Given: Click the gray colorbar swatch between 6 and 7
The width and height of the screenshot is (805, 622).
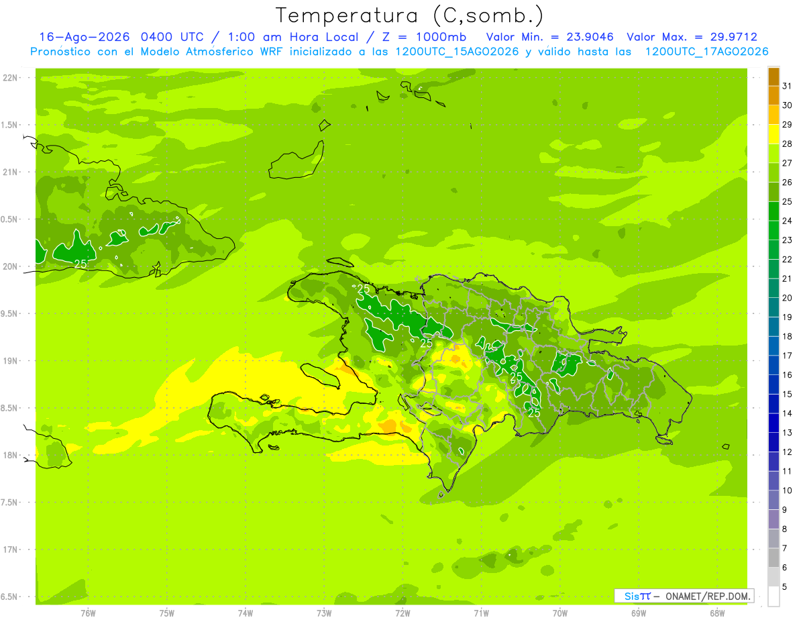Looking at the screenshot, I should click(773, 558).
